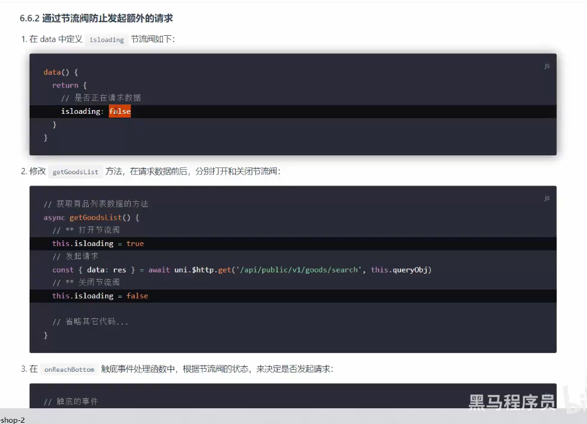Image resolution: width=587 pixels, height=424 pixels.
Task: Click the js label on the getGoodsList code block
Action: coord(547,198)
